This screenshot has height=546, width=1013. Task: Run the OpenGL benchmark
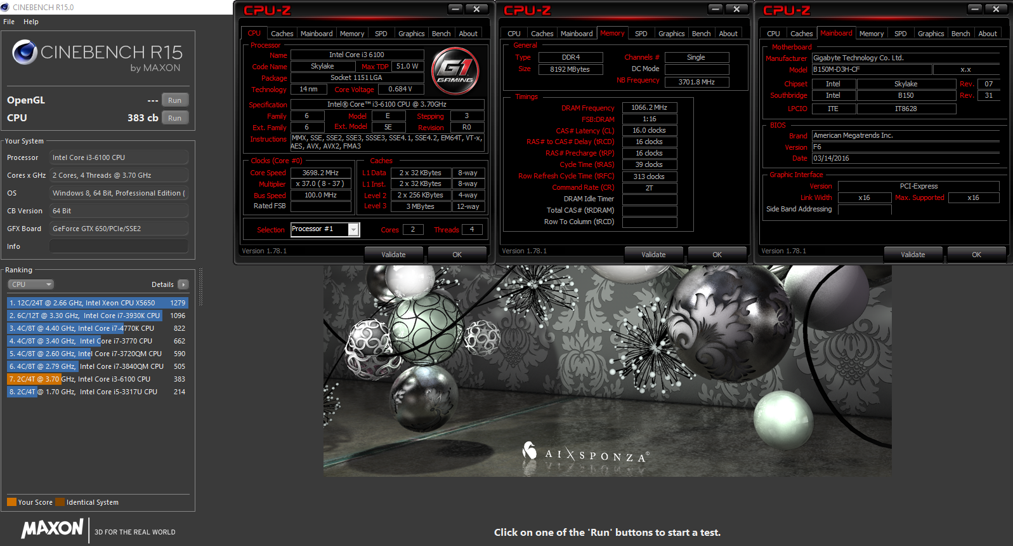tap(175, 100)
